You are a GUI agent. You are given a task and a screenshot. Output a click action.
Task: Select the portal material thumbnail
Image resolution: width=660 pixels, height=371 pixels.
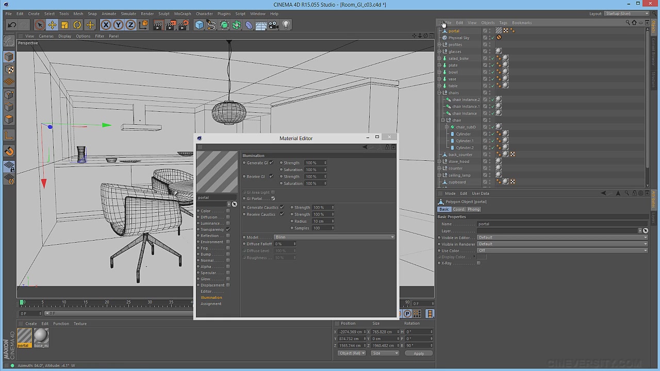(24, 336)
